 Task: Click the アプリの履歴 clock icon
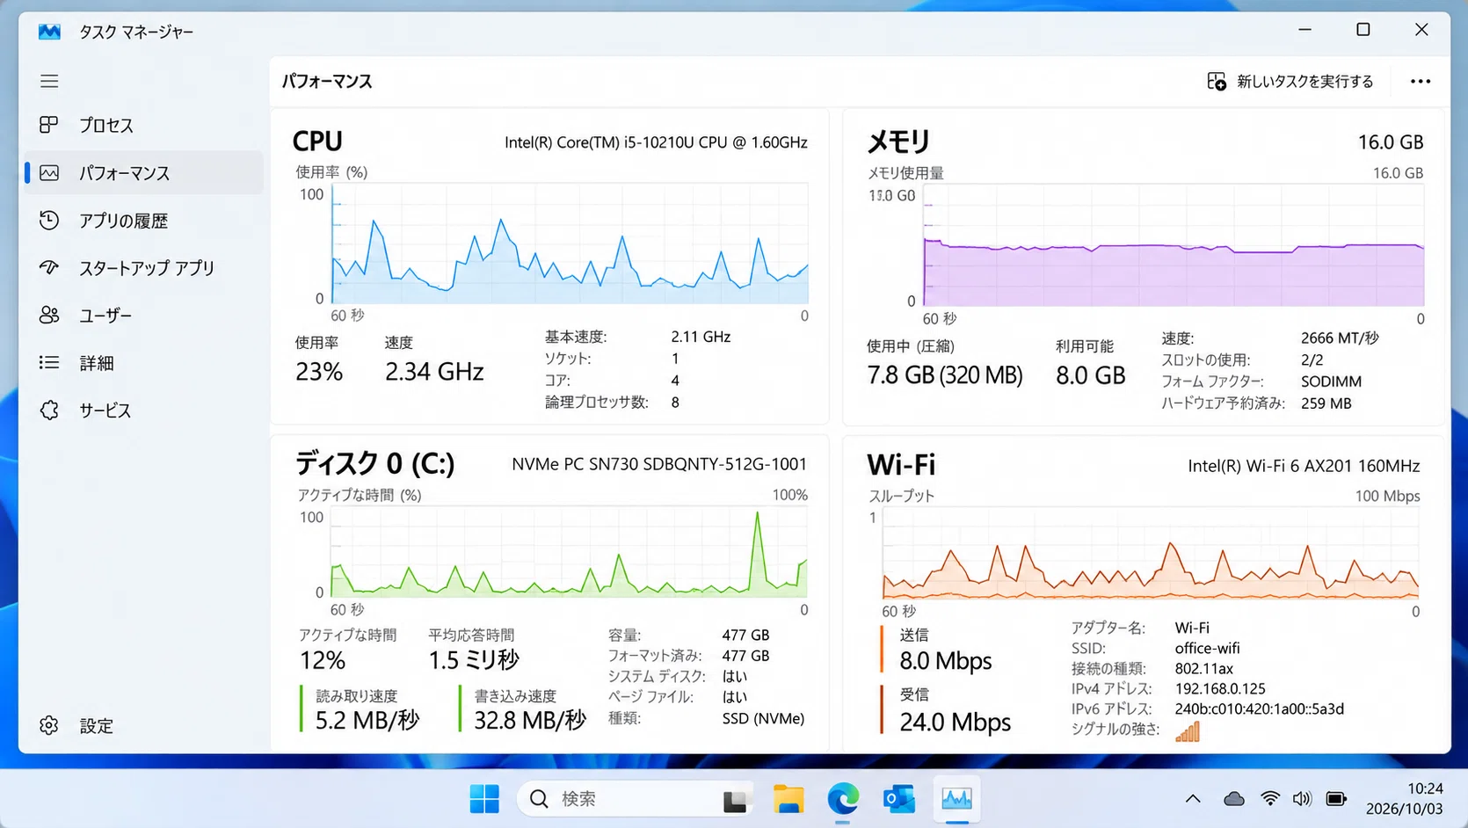(x=49, y=221)
